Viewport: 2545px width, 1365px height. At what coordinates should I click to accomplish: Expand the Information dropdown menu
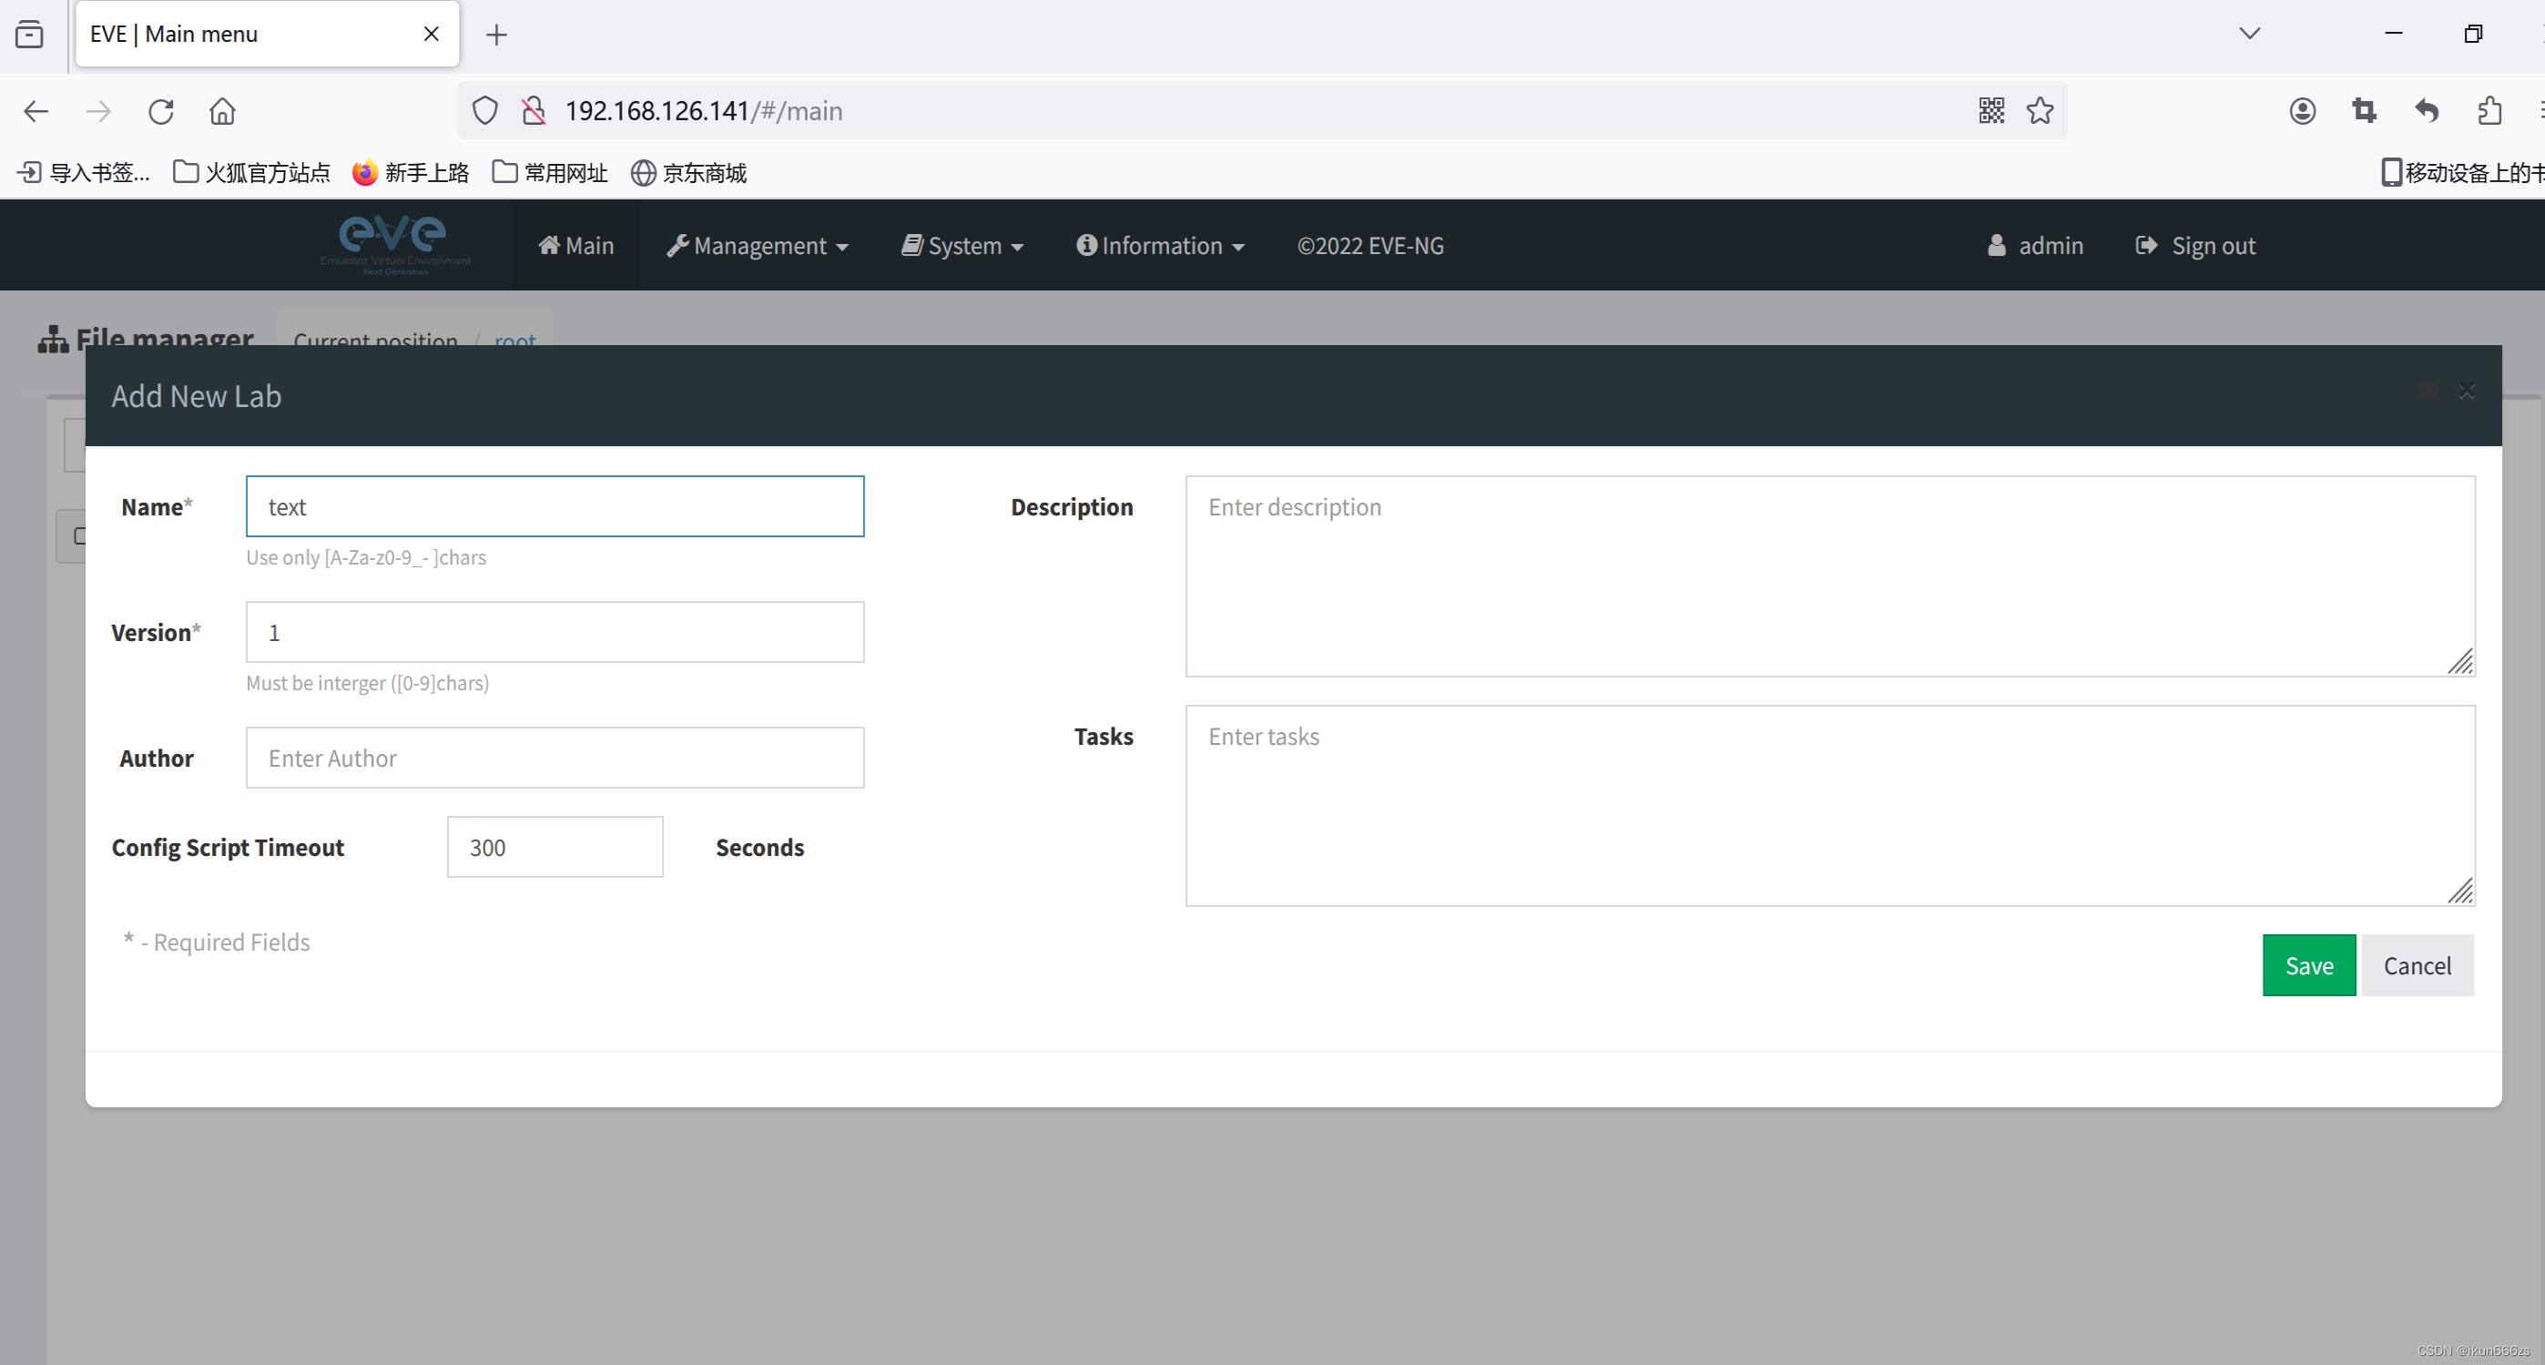[1160, 246]
